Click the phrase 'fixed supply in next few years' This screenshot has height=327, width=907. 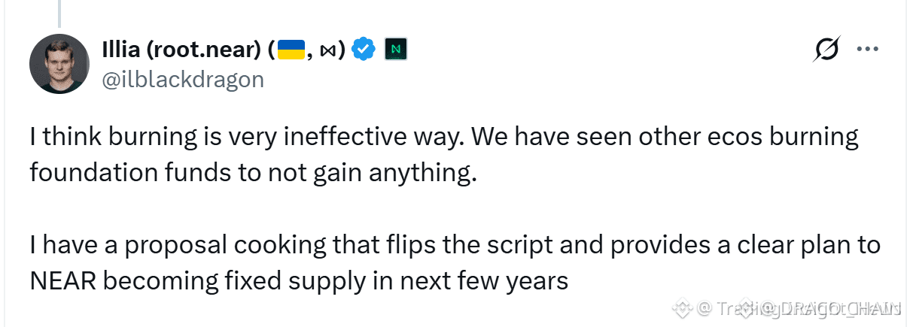pos(396,281)
